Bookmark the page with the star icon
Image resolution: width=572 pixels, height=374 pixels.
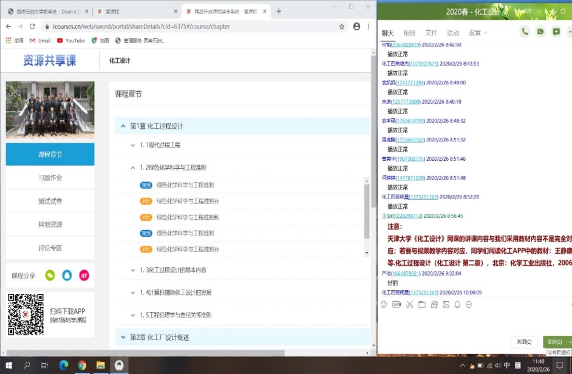[342, 27]
